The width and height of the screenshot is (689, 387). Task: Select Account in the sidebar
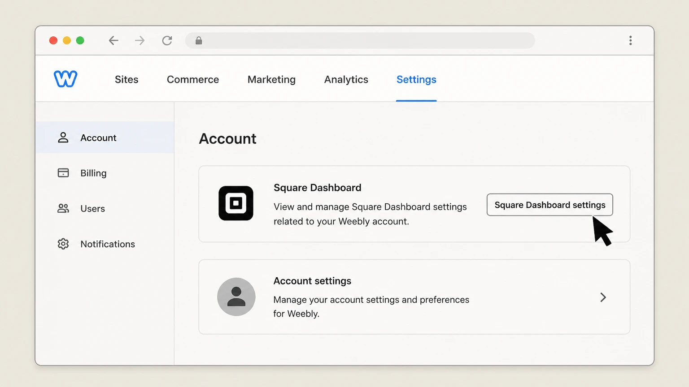(x=105, y=138)
